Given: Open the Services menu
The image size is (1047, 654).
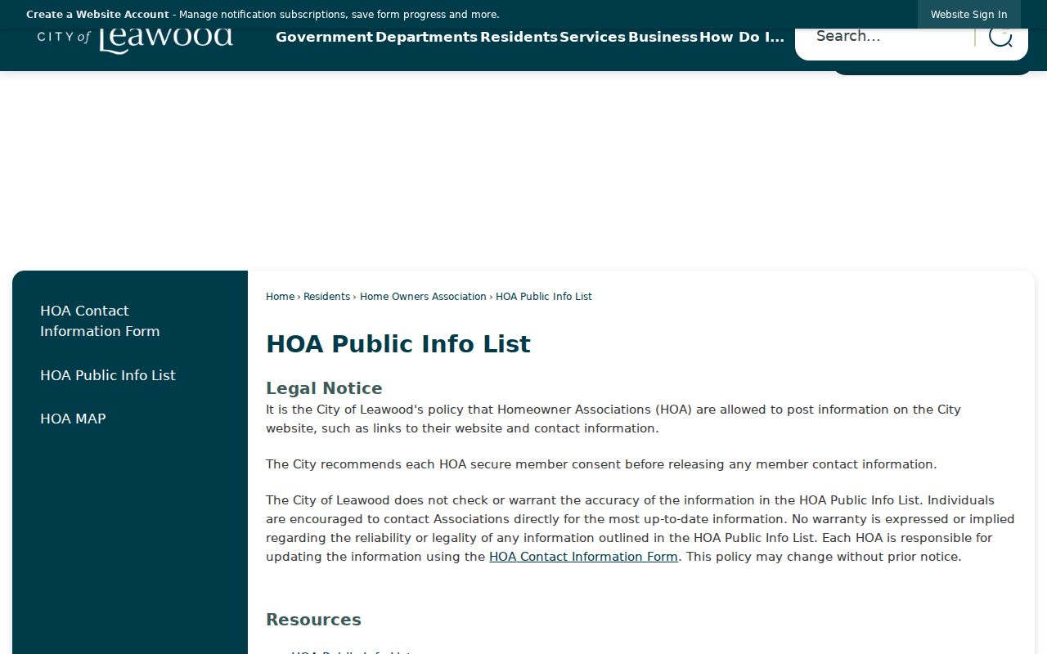Looking at the screenshot, I should (592, 37).
